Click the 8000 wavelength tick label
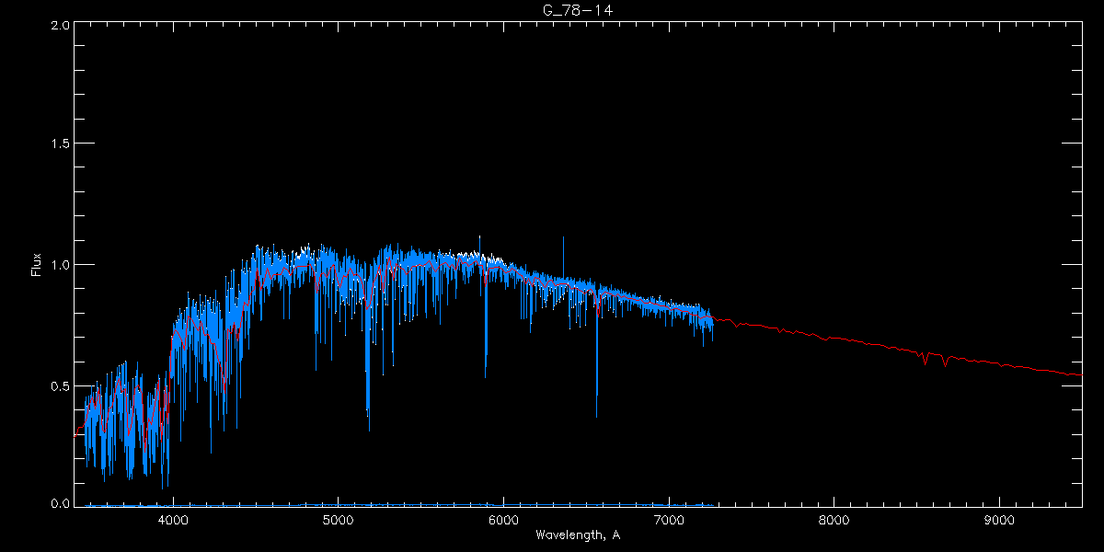 [834, 520]
